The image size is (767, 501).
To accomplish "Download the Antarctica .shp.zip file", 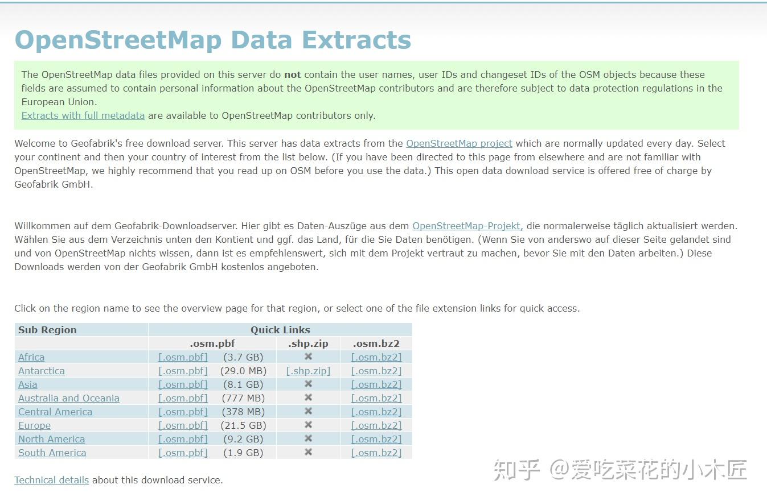I will coord(307,371).
